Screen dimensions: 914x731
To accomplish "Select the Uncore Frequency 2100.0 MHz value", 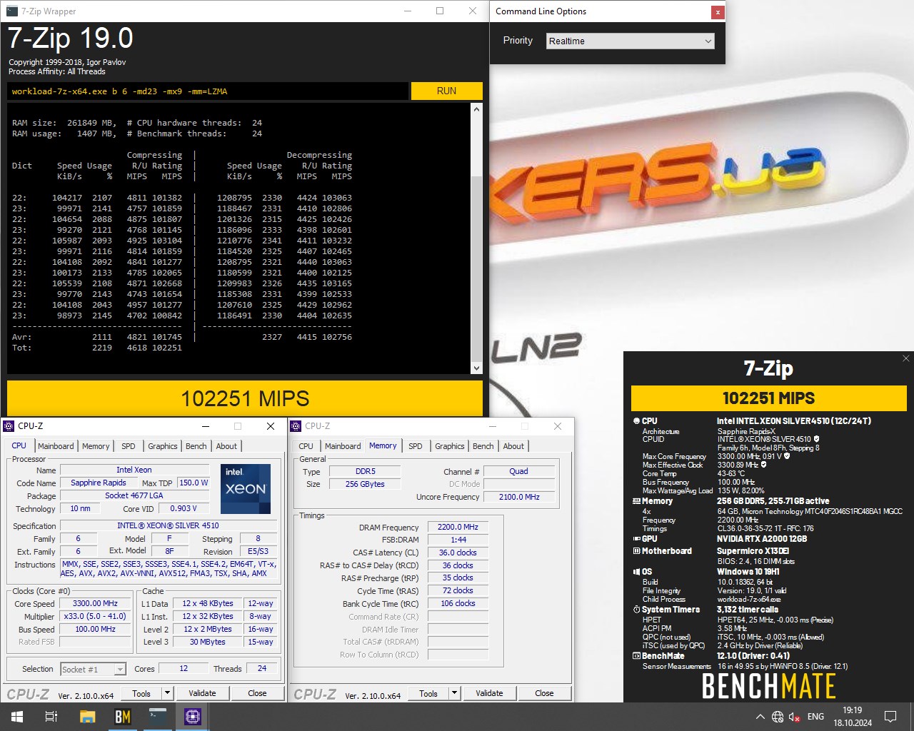I will coord(519,497).
